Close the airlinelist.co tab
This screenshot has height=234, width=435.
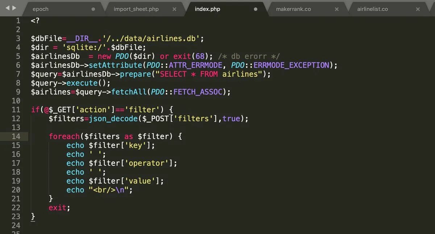click(418, 9)
